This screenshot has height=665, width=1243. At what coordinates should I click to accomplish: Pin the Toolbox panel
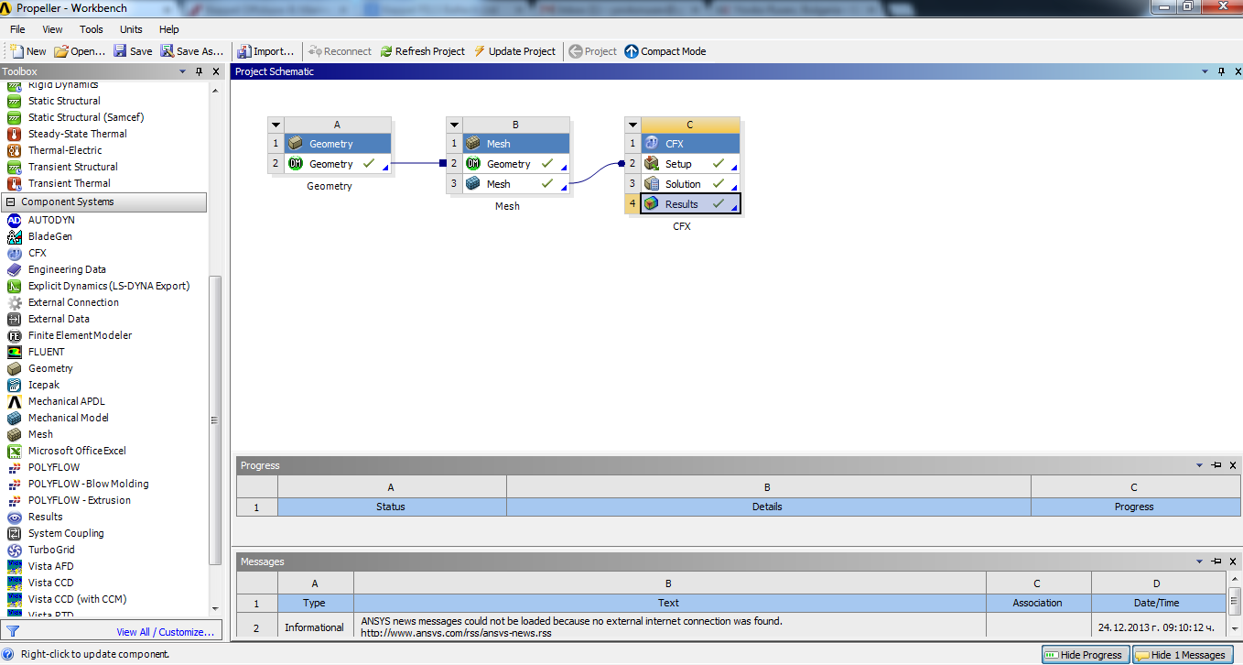pyautogui.click(x=200, y=71)
